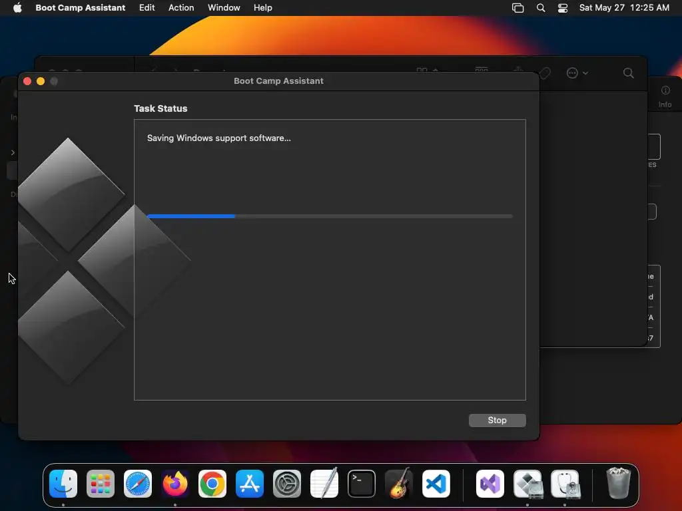Click the date and time in menu bar
Image resolution: width=682 pixels, height=511 pixels.
[624, 7]
